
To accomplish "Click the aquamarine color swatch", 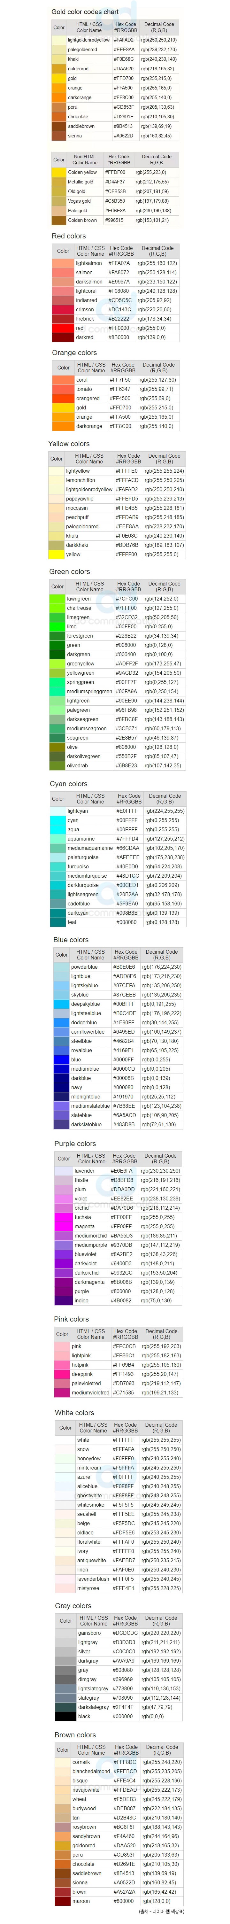I will tap(58, 839).
